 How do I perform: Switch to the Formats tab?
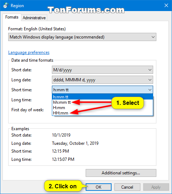pyautogui.click(x=12, y=17)
